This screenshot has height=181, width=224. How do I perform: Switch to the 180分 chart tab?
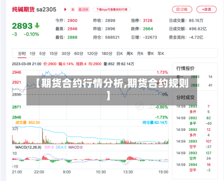107,54
